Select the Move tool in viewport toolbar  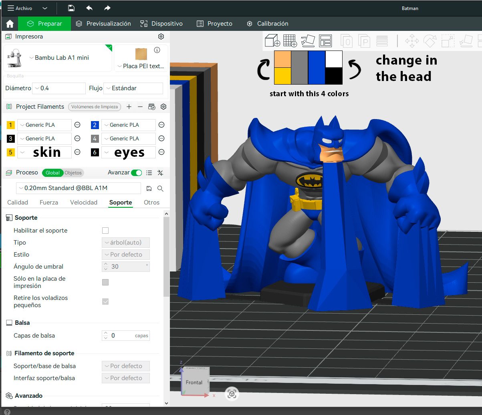412,40
